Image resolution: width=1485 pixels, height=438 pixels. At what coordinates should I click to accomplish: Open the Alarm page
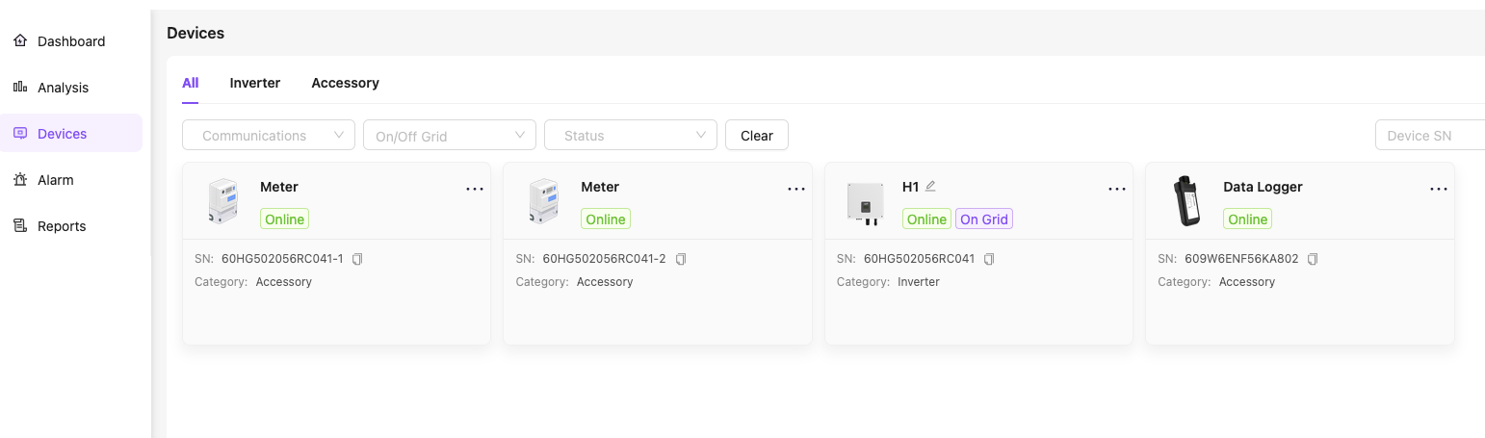pos(56,180)
